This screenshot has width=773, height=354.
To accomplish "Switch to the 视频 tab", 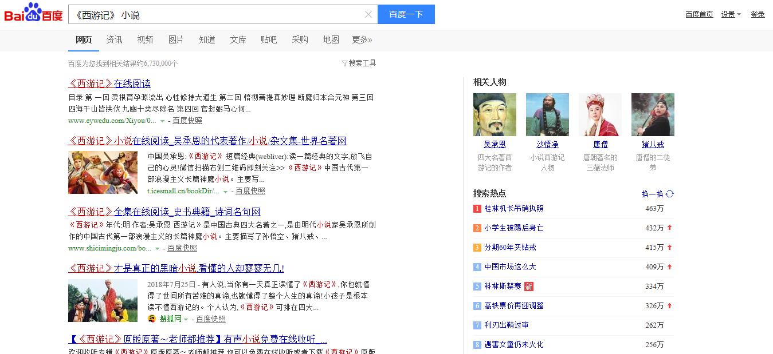I will (145, 39).
